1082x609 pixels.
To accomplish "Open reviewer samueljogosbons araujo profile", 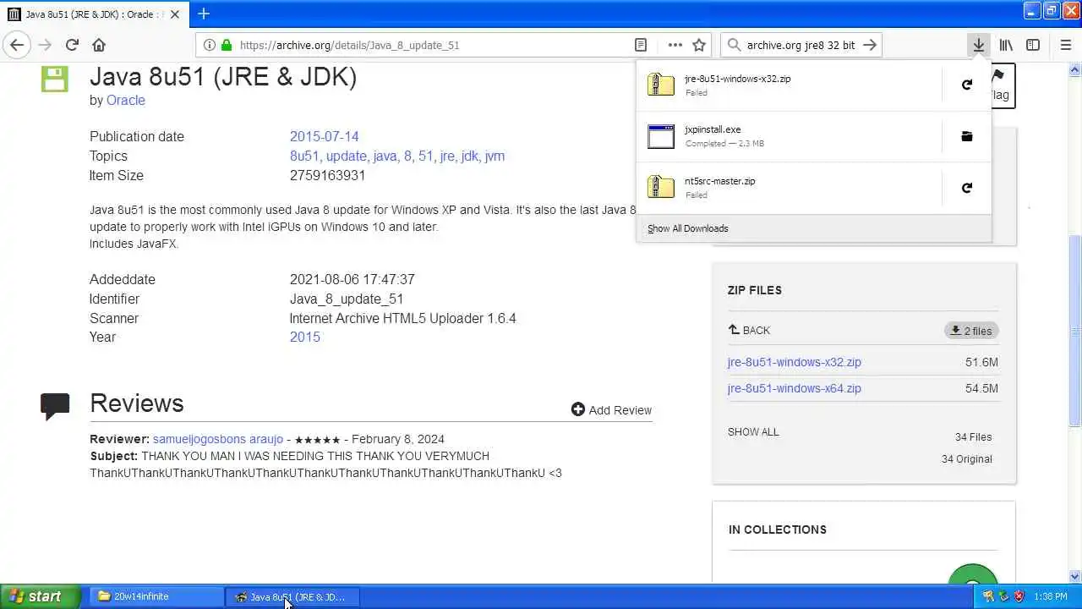I will point(218,439).
